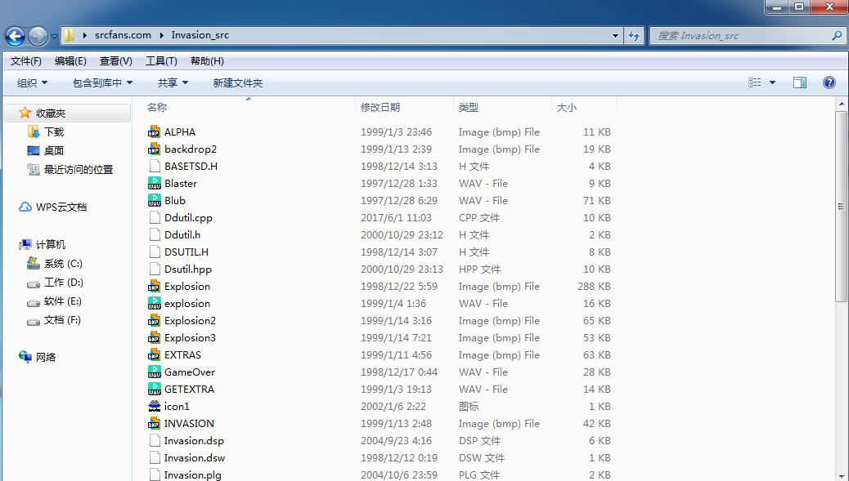Select the file named Dsutil.hpp
Image resolution: width=849 pixels, height=481 pixels.
[188, 269]
